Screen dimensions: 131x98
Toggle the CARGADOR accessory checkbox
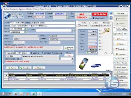point(6,53)
